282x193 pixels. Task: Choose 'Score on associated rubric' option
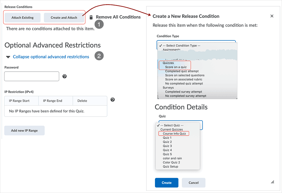tap(184, 79)
